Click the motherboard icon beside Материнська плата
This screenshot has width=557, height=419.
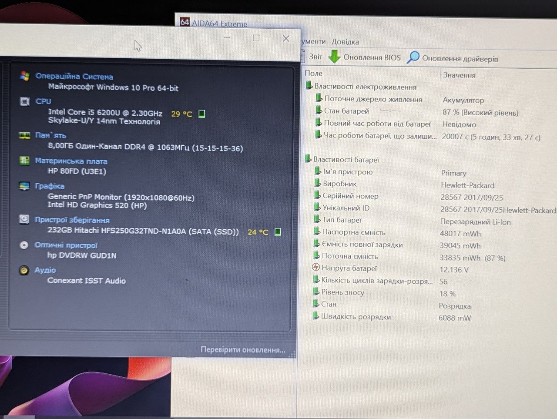[24, 161]
